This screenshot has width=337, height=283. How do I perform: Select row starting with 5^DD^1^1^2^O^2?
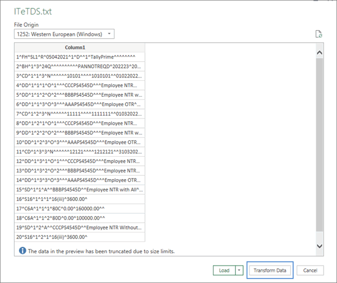click(80, 95)
